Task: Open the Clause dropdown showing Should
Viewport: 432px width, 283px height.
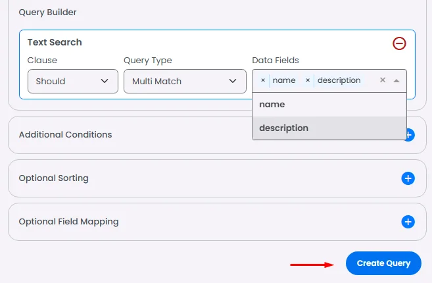Action: (72, 81)
